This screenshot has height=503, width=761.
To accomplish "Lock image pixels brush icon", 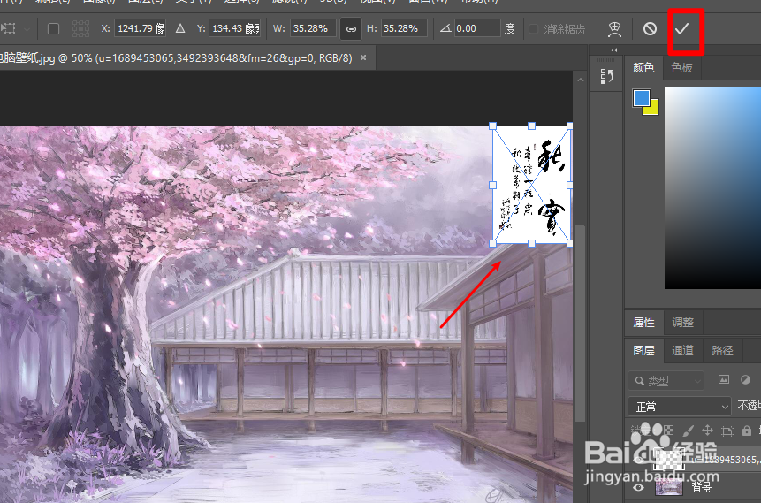I will pos(689,431).
